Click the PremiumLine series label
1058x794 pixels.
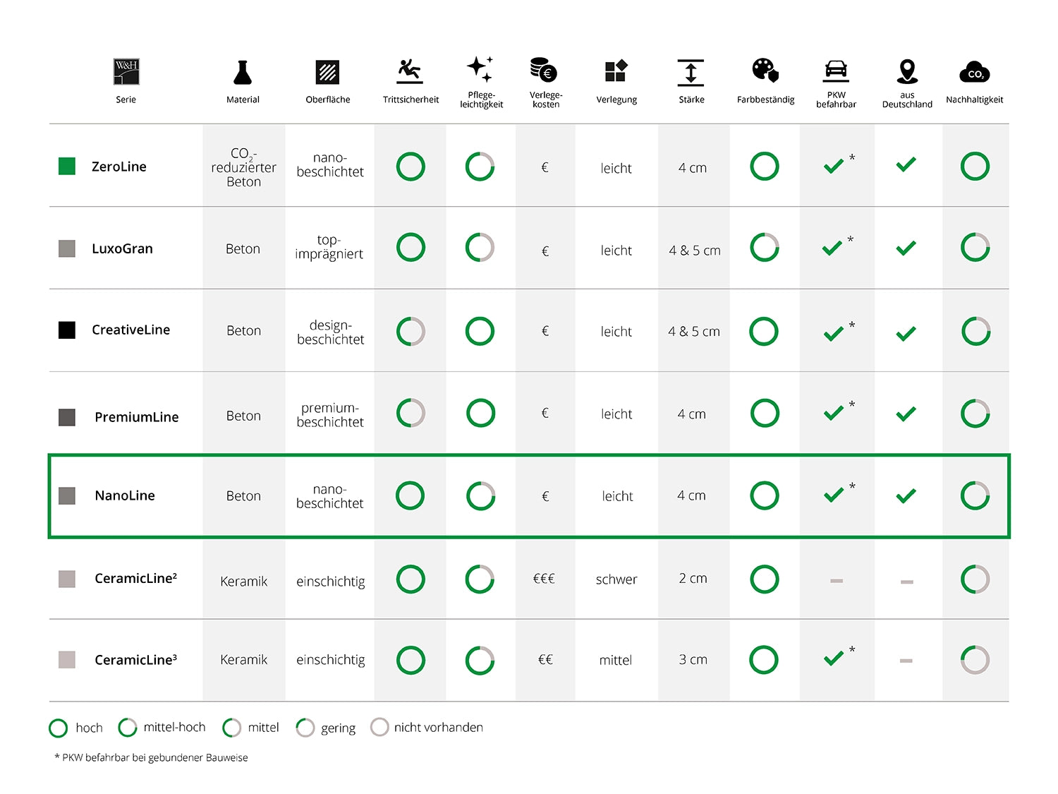(x=137, y=417)
